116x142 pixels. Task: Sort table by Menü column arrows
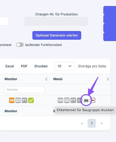(108, 79)
